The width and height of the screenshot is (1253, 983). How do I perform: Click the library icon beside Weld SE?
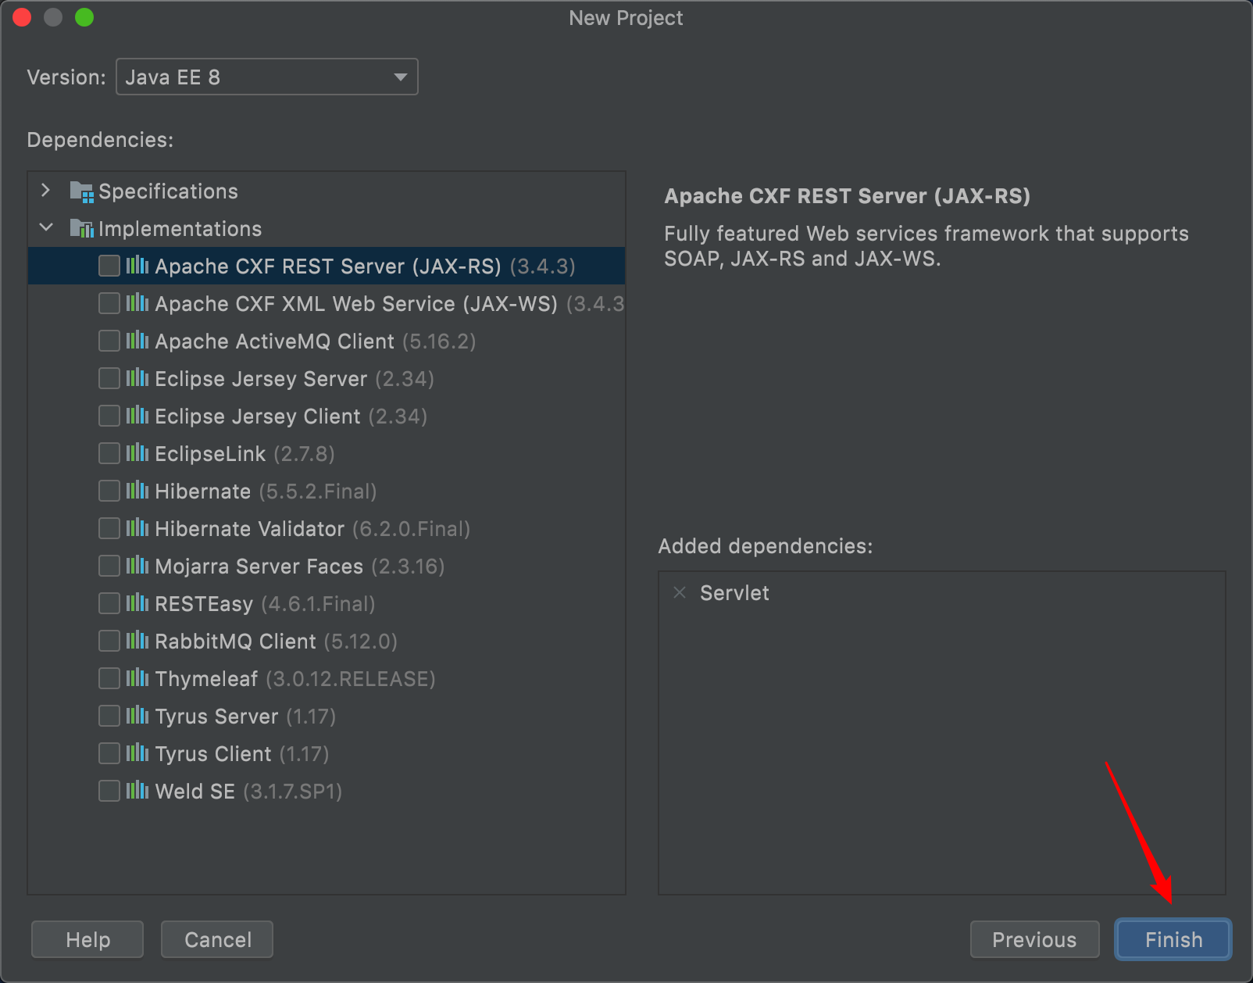(137, 792)
